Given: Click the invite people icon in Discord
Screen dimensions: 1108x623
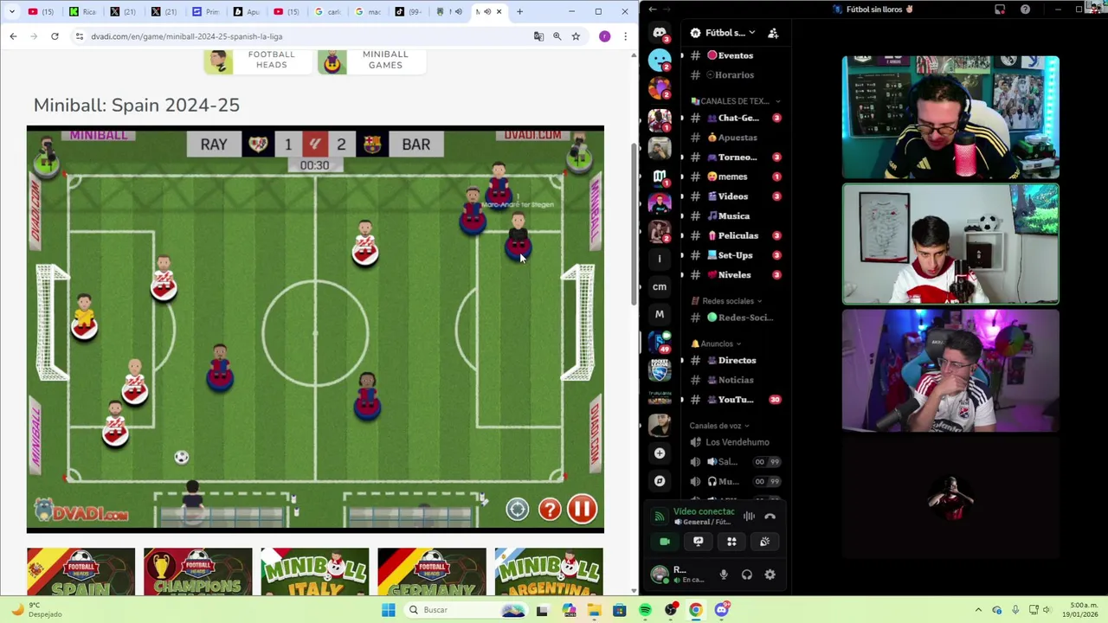Looking at the screenshot, I should coord(773,33).
